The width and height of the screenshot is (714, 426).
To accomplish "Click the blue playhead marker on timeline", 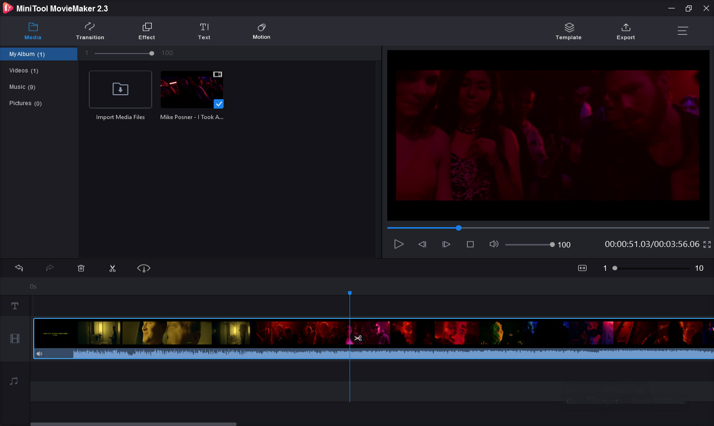I will click(x=350, y=293).
